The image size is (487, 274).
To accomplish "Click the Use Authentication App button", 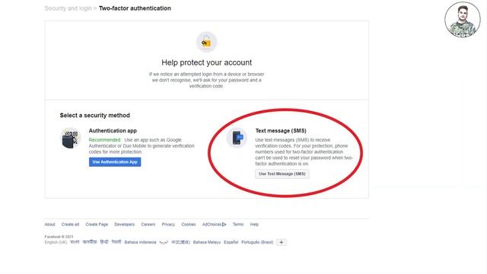I will click(115, 162).
